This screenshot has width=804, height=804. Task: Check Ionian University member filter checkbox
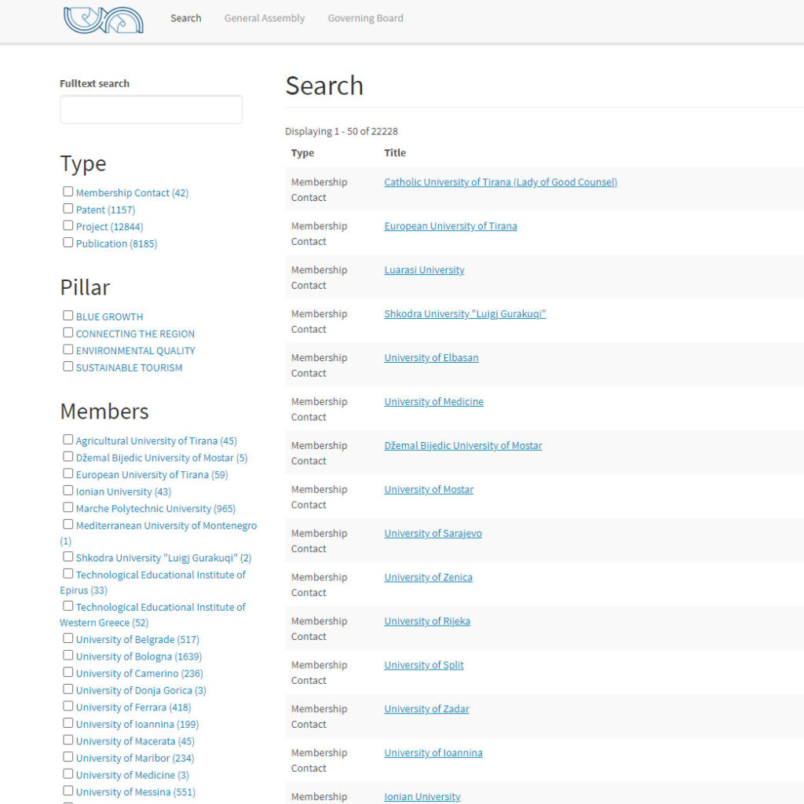pyautogui.click(x=68, y=490)
